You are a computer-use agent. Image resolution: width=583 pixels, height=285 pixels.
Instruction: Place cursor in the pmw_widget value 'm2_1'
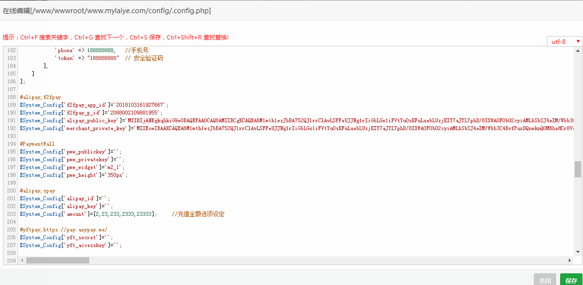pyautogui.click(x=112, y=167)
